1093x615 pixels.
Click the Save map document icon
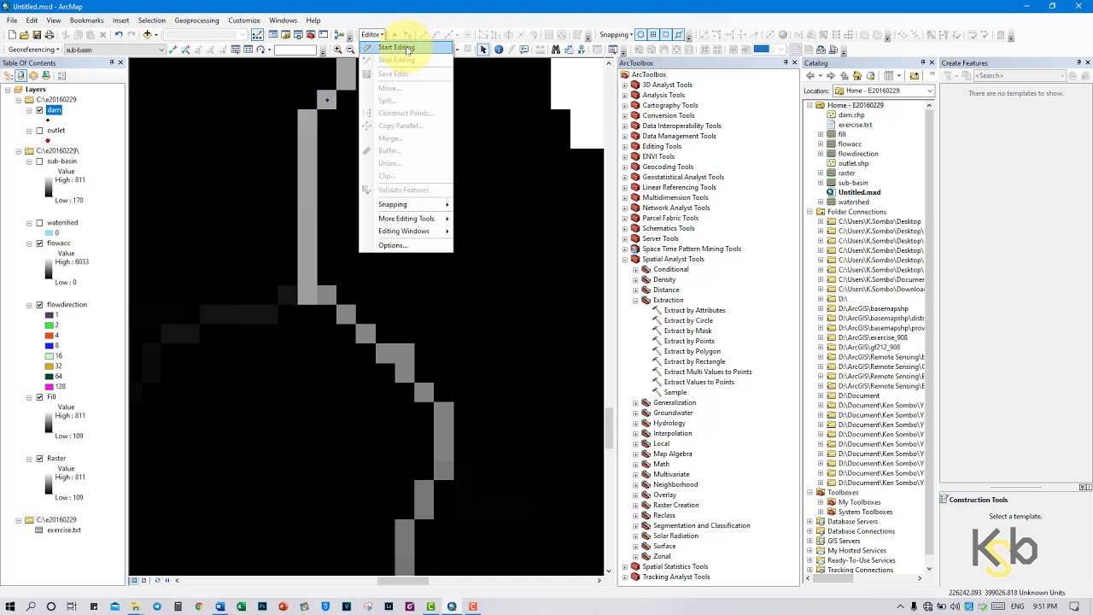coord(37,35)
